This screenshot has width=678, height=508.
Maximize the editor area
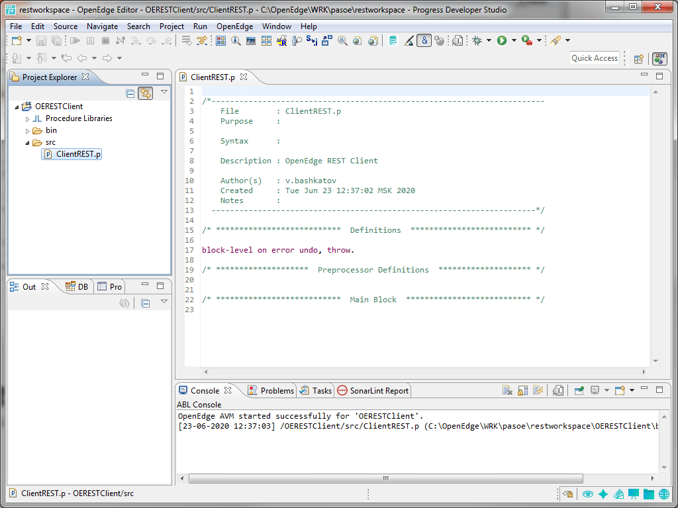click(x=659, y=76)
